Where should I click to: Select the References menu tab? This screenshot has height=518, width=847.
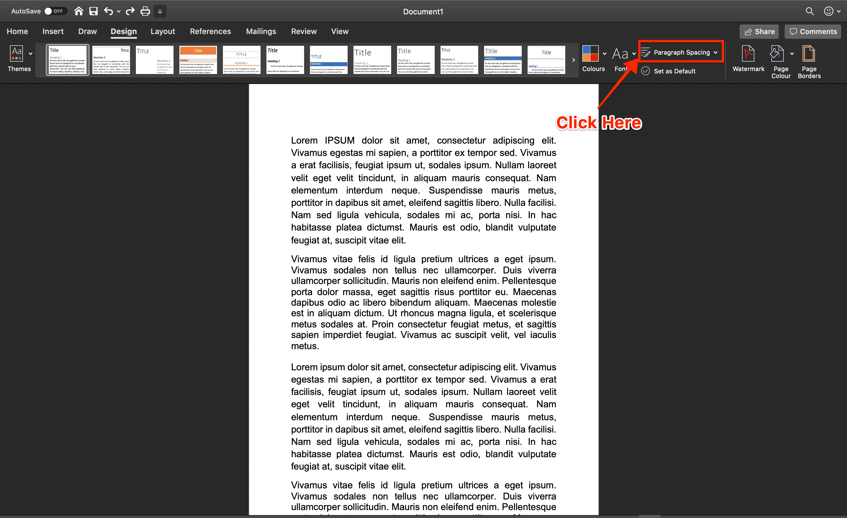[209, 31]
